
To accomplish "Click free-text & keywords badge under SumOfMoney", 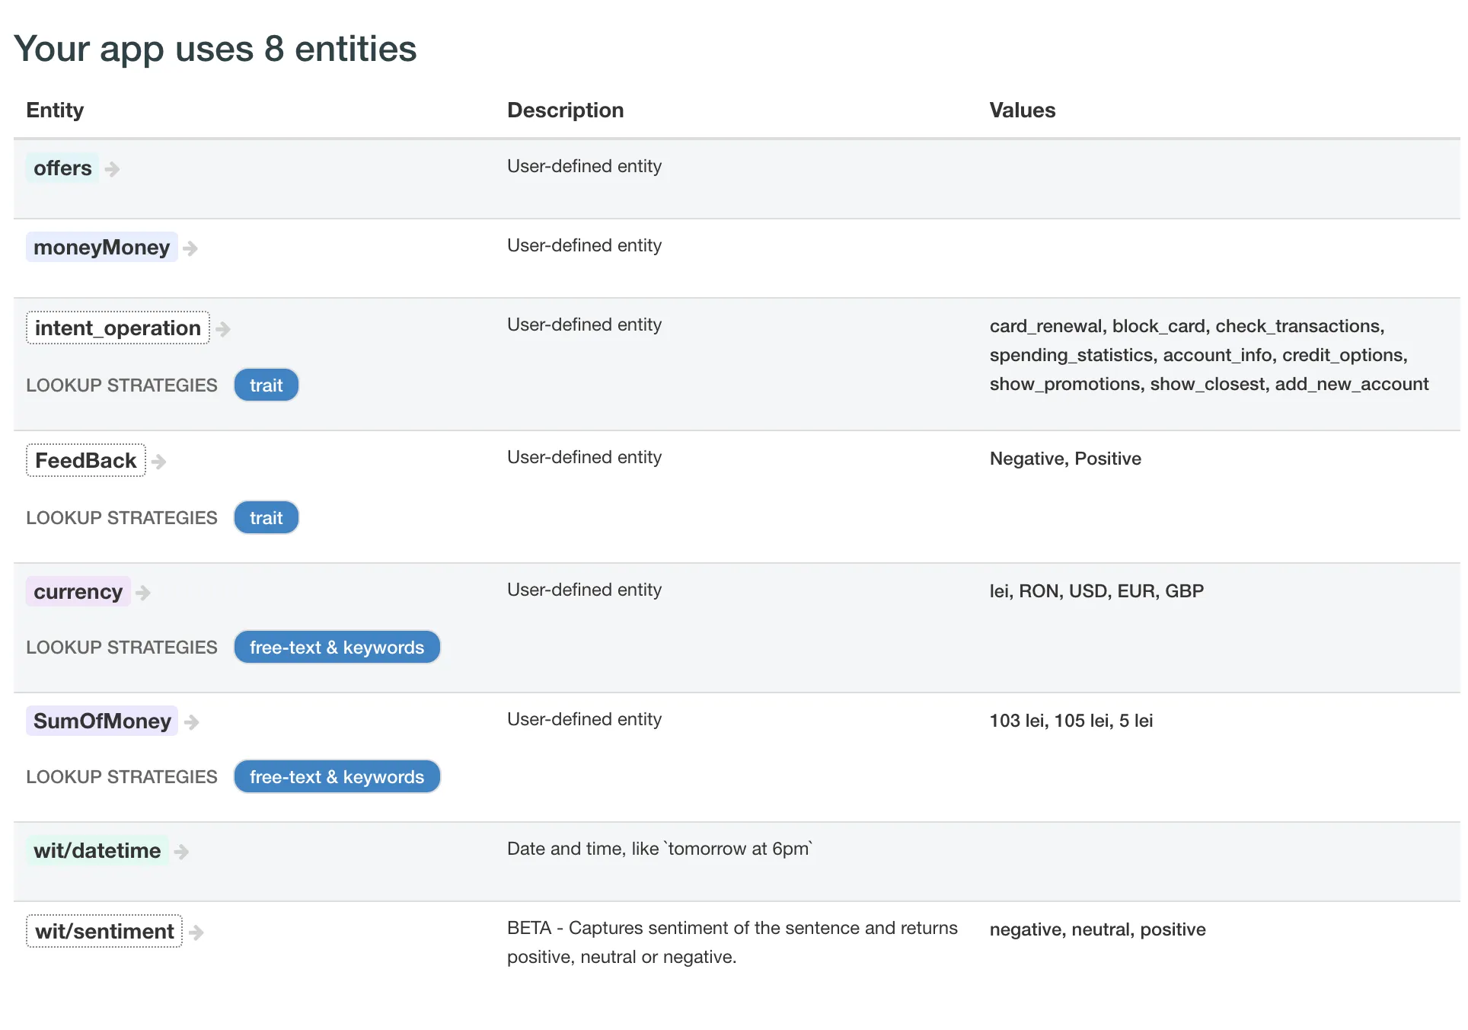I will coord(337,777).
